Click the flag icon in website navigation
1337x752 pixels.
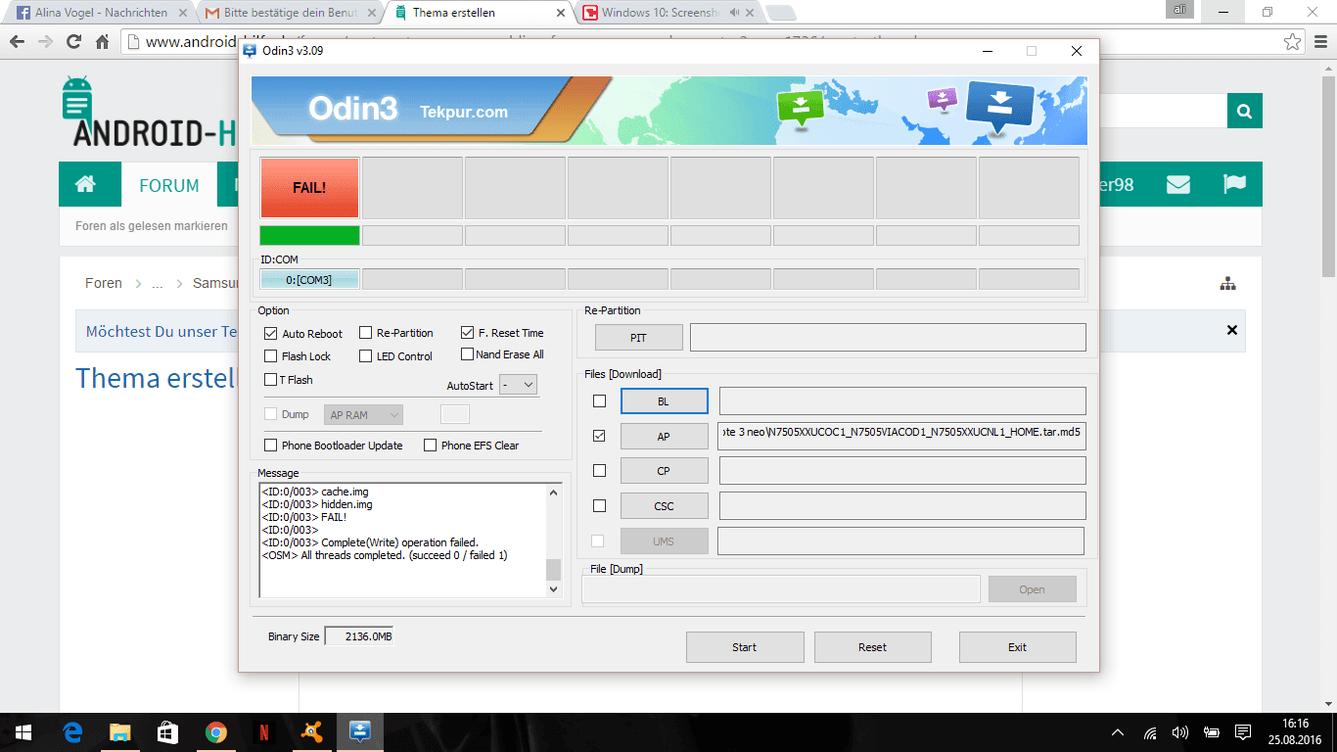pyautogui.click(x=1234, y=184)
